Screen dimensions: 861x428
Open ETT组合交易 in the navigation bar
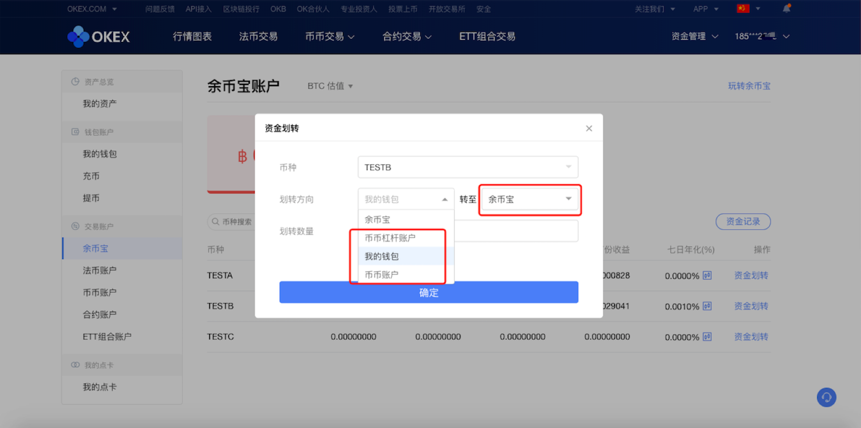(x=487, y=36)
